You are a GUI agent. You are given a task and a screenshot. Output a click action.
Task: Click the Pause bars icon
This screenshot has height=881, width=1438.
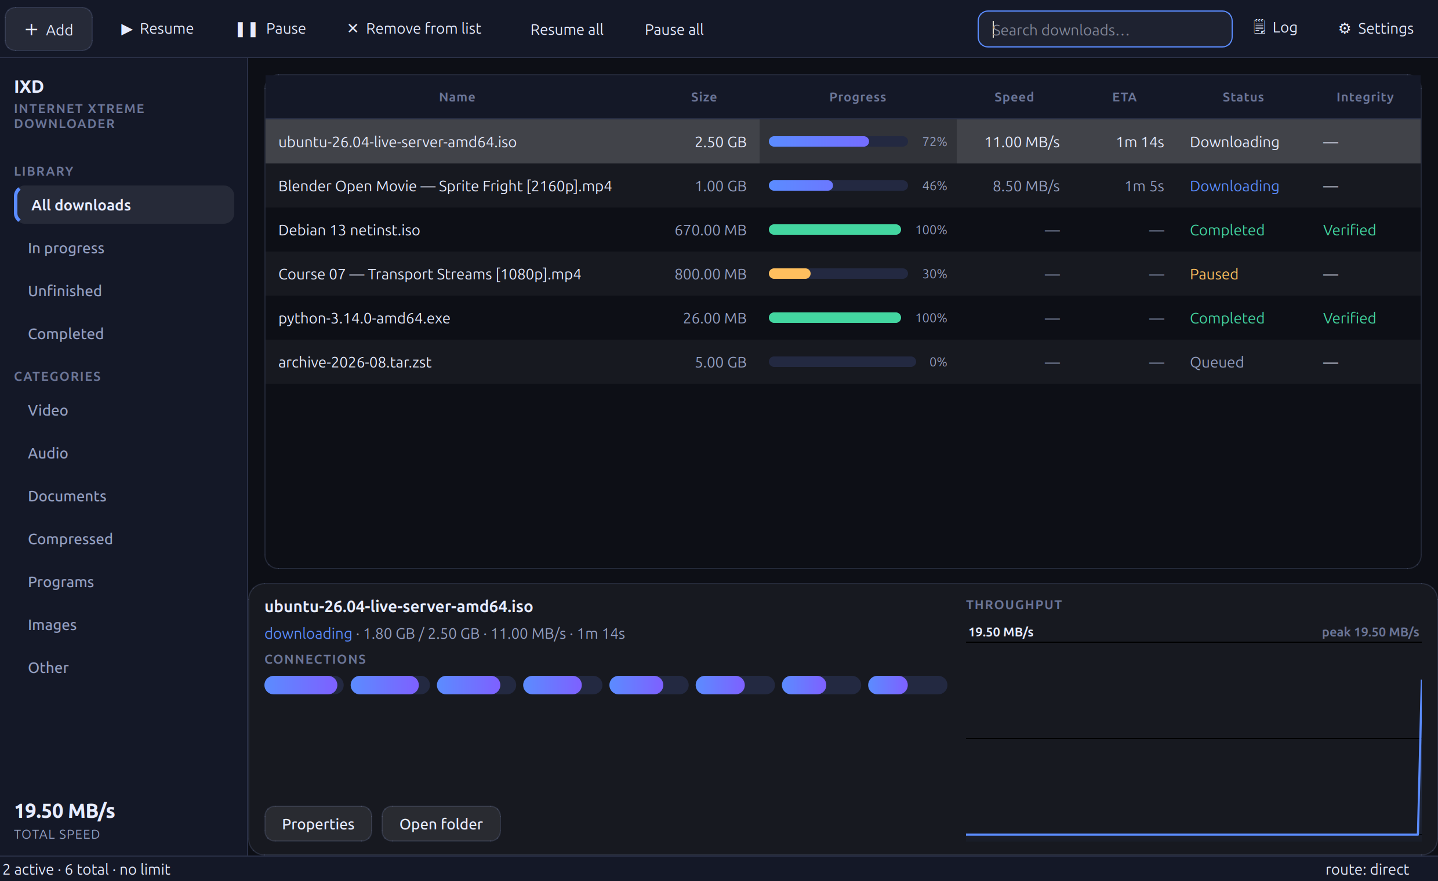point(246,29)
